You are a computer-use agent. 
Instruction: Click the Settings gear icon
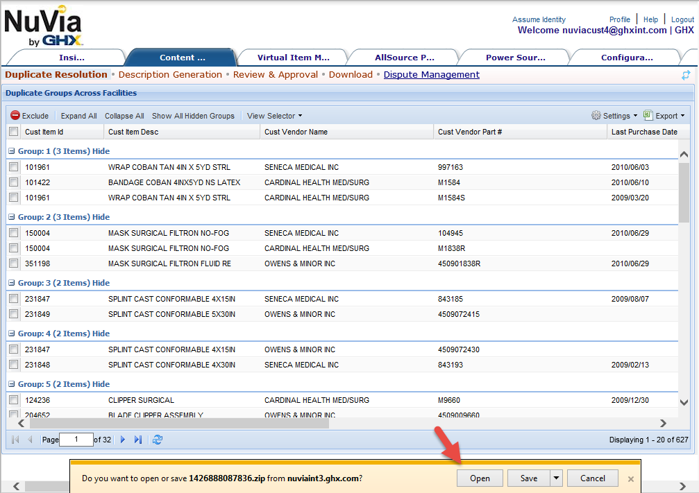pyautogui.click(x=596, y=115)
